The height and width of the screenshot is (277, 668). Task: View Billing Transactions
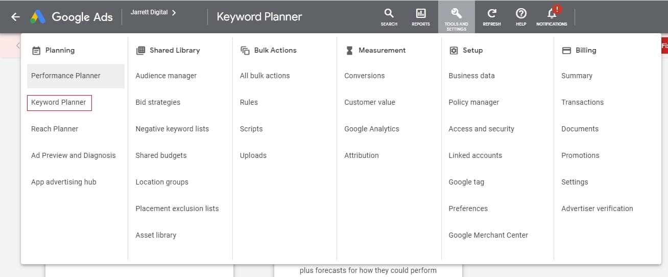582,102
